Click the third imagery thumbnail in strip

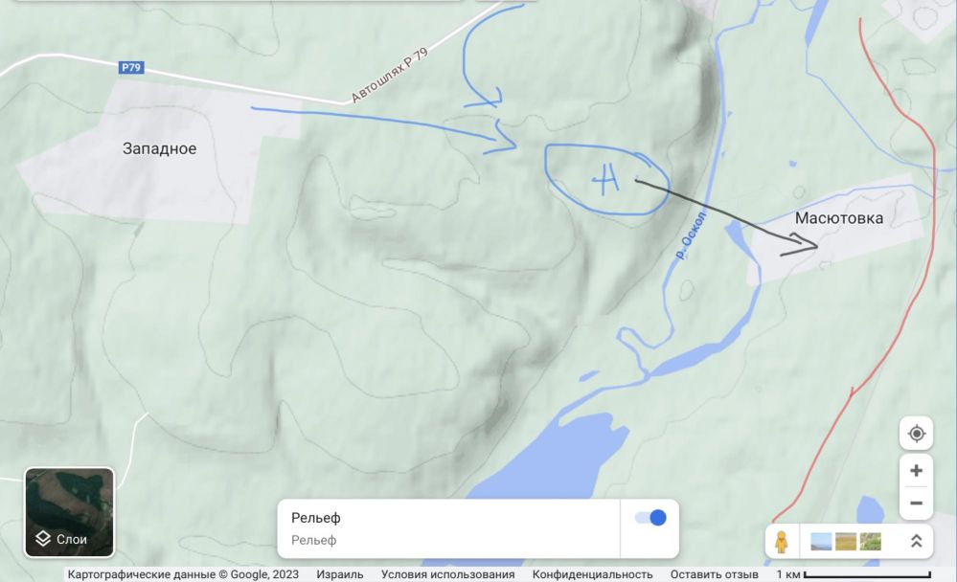click(871, 541)
